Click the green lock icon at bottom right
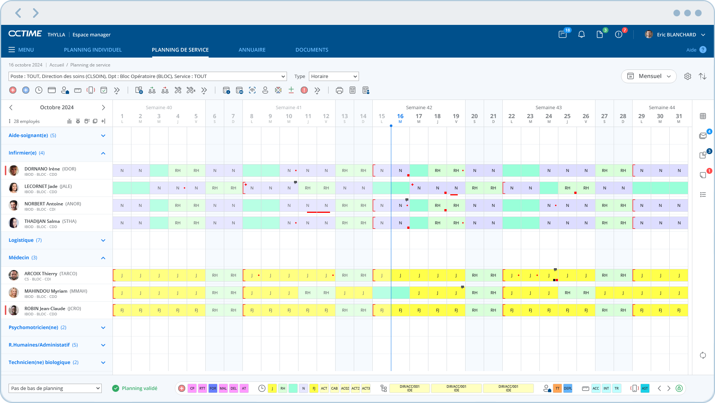Screen dimensions: 715x403 (x=679, y=388)
